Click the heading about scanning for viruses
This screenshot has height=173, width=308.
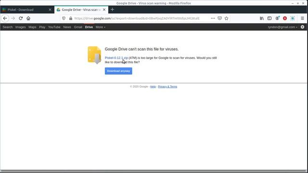141,49
